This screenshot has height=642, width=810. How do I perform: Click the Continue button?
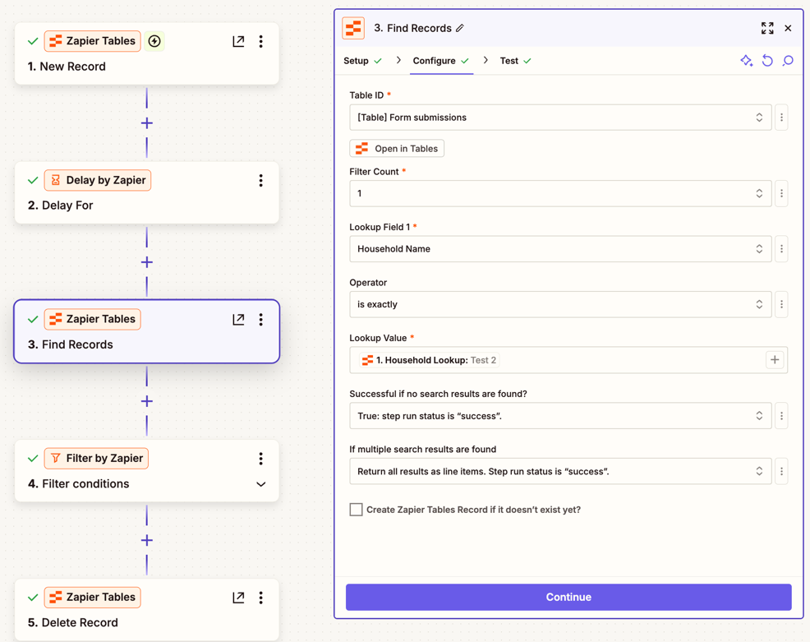point(568,597)
